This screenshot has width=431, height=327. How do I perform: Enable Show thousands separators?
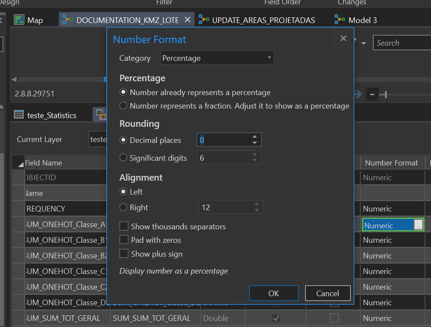[124, 226]
